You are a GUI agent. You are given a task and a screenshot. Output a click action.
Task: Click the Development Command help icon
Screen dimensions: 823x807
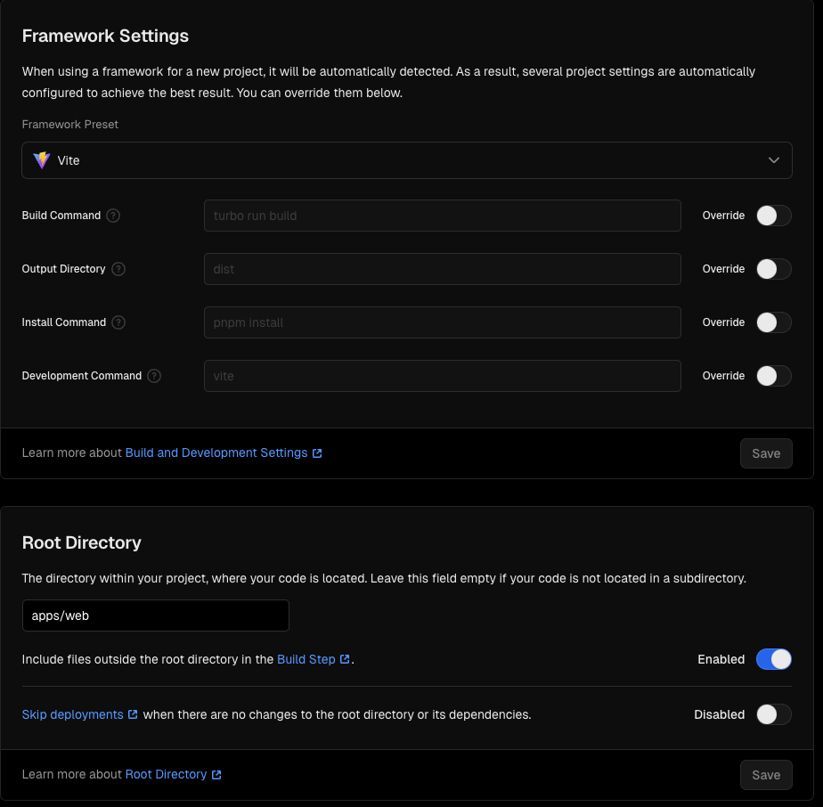click(154, 376)
